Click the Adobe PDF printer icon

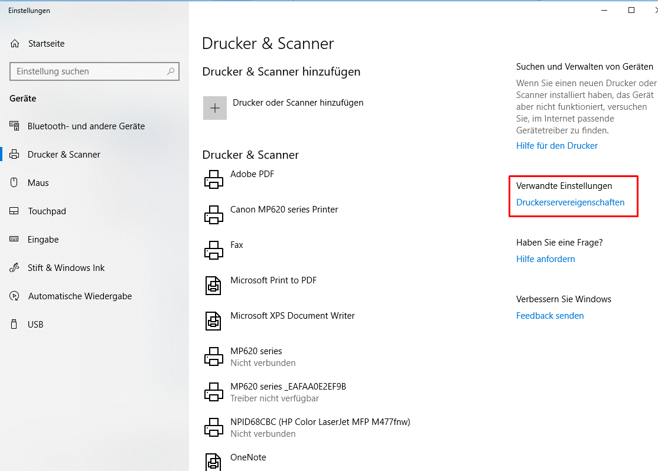[214, 179]
